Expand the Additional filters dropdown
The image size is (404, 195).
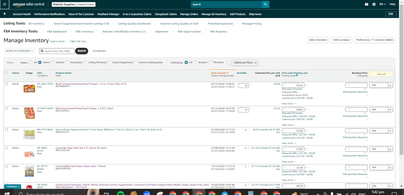click(245, 63)
